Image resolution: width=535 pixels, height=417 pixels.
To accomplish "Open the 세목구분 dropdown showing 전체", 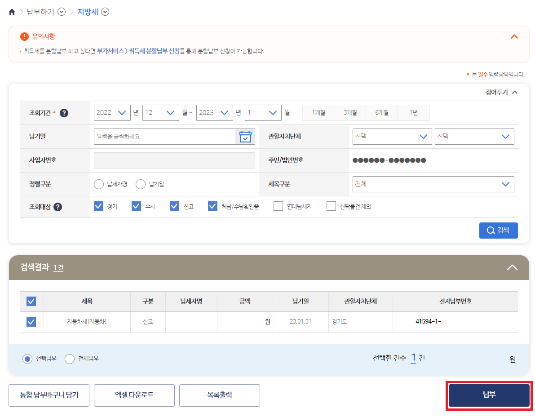I will click(x=433, y=184).
